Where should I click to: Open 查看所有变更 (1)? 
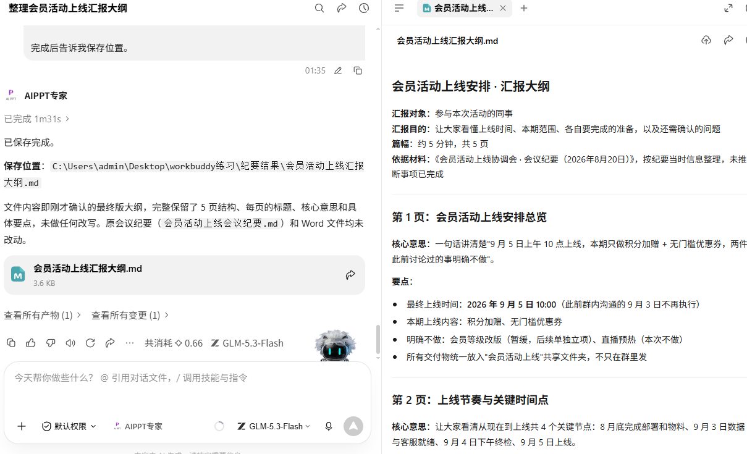[130, 315]
